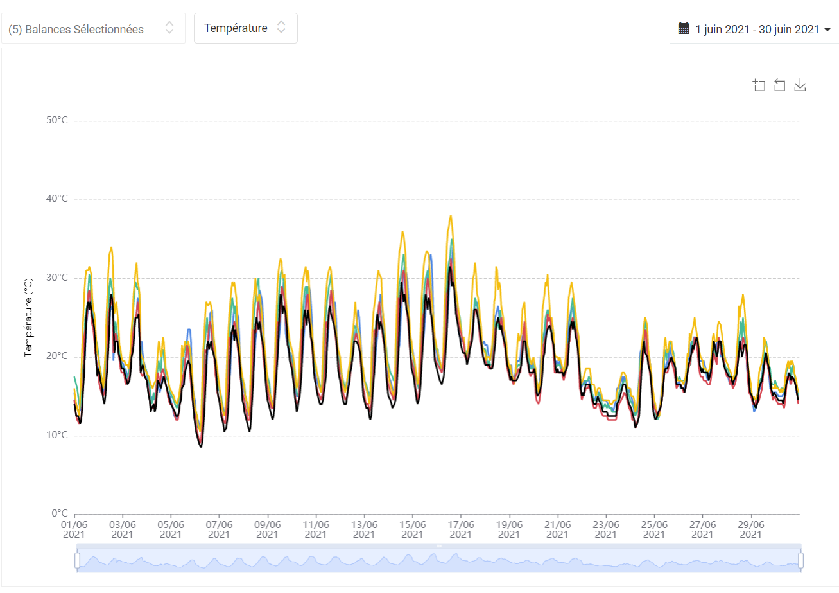
Task: Select the 29/06 2021 date label
Action: (x=750, y=529)
